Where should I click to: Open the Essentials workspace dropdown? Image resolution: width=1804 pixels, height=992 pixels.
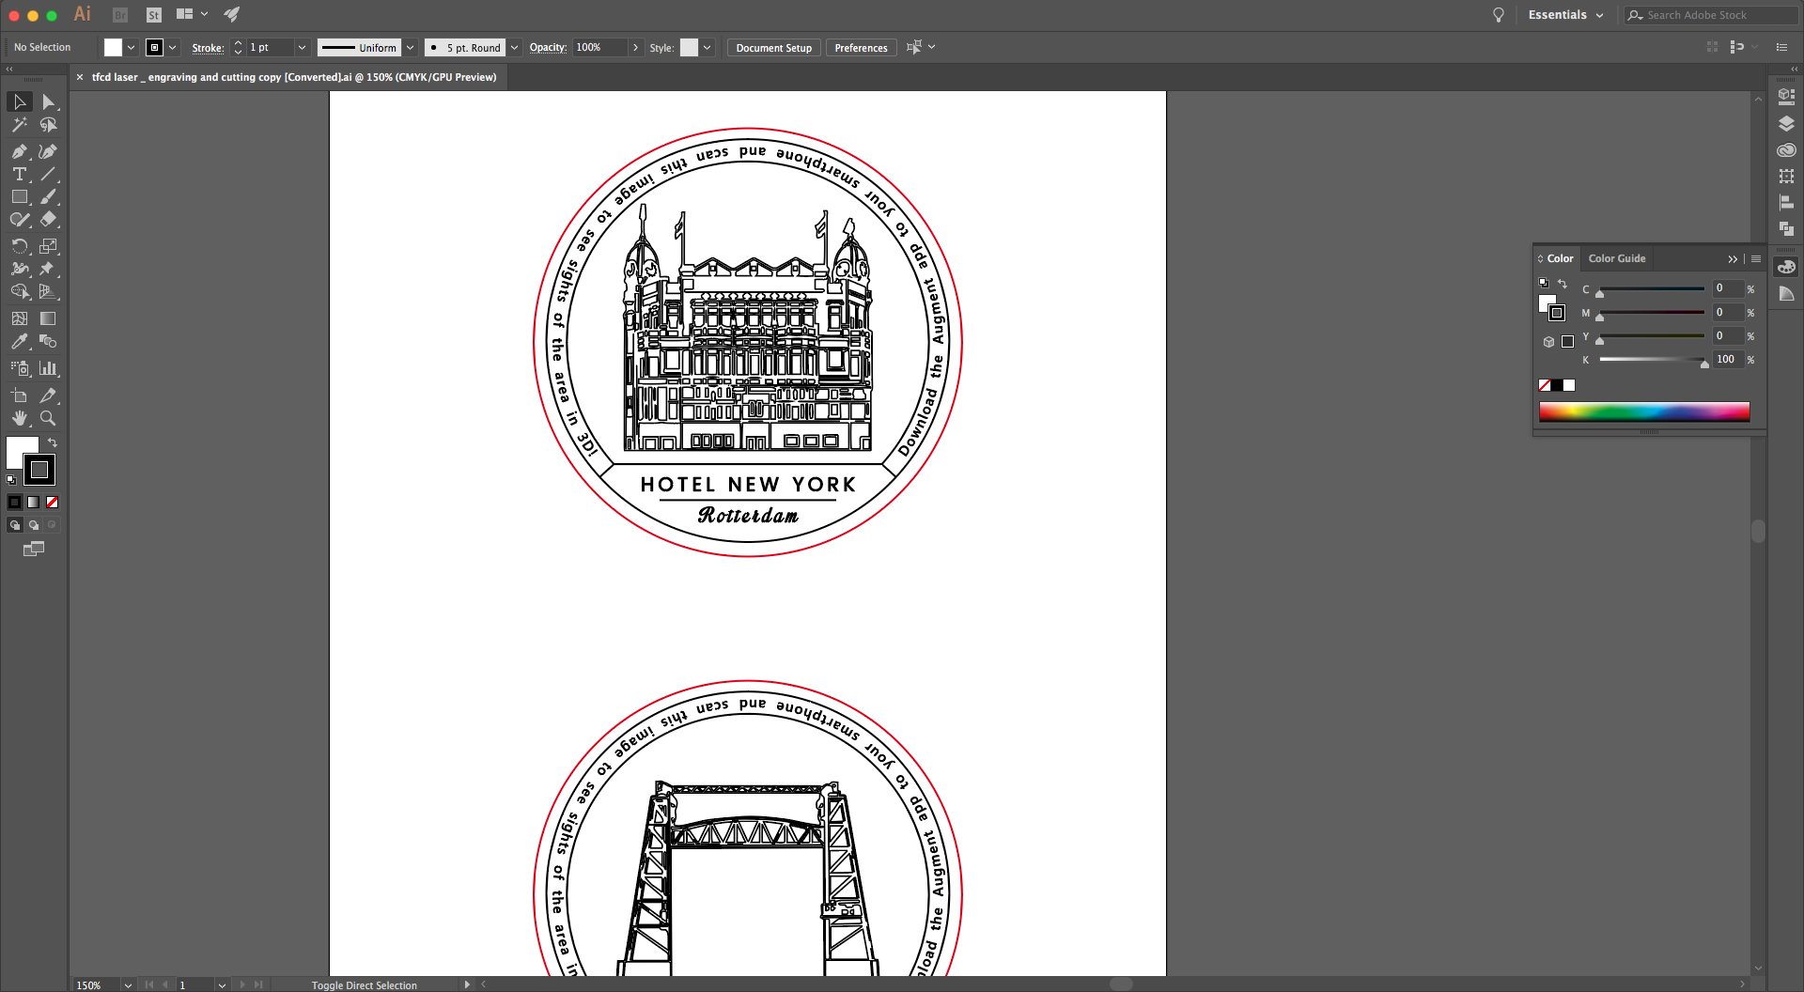pyautogui.click(x=1566, y=15)
